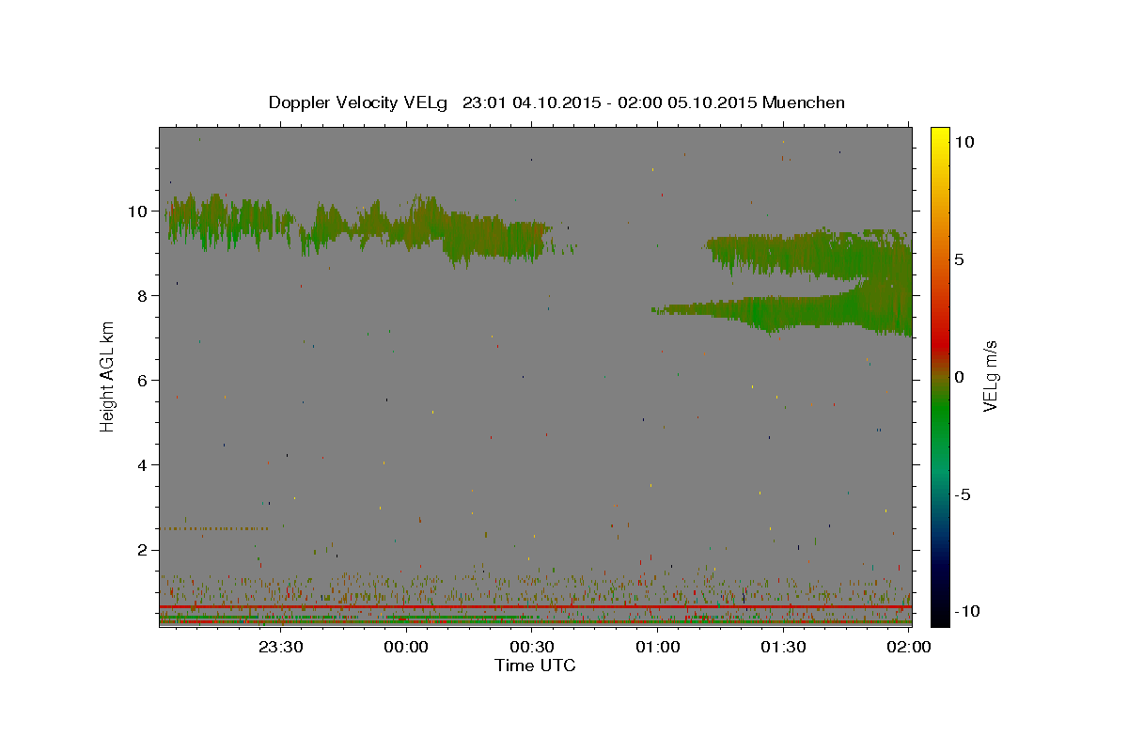Click the colorbar value 0 label
The height and width of the screenshot is (752, 1128).
tap(960, 377)
